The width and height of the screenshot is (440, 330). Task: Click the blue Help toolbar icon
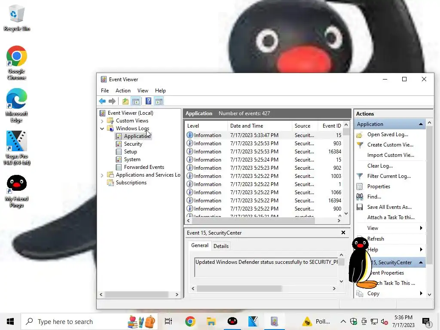148,101
